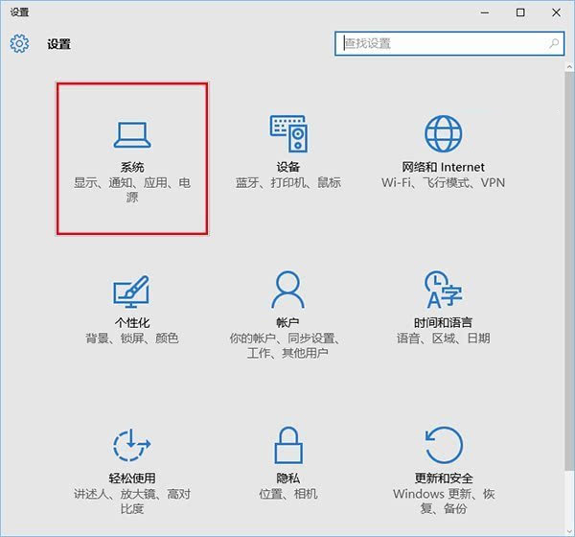Open the 隐私 padlock icon
This screenshot has width=575, height=537.
click(x=288, y=445)
